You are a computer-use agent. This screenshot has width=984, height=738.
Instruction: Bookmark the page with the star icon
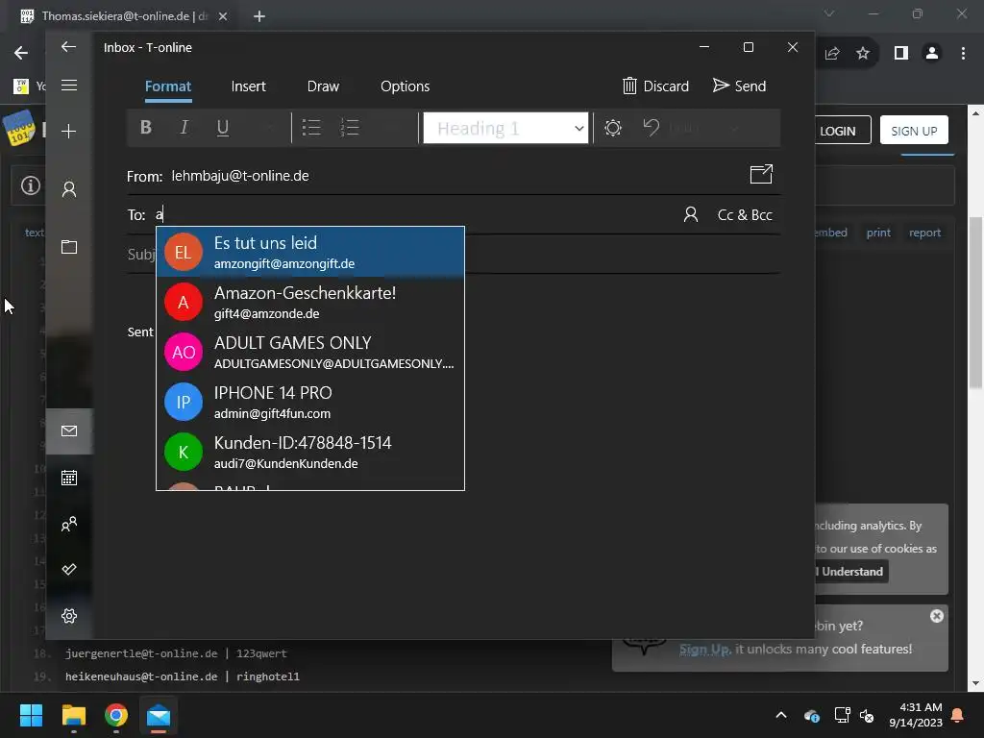coord(864,54)
